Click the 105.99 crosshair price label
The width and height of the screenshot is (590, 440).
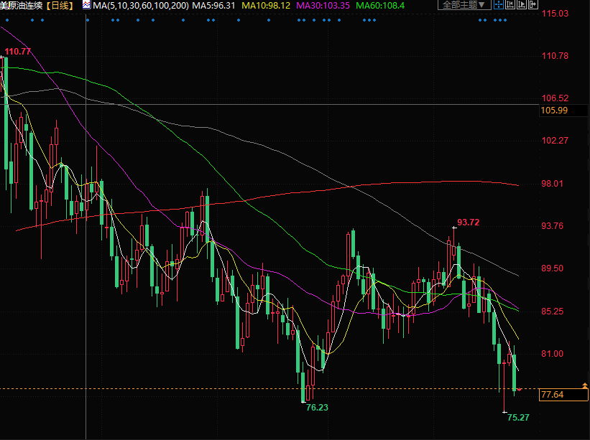point(554,110)
